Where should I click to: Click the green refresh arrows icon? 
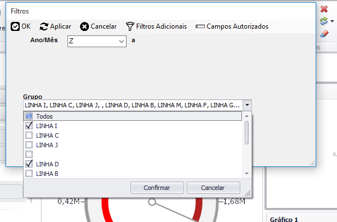pyautogui.click(x=323, y=21)
